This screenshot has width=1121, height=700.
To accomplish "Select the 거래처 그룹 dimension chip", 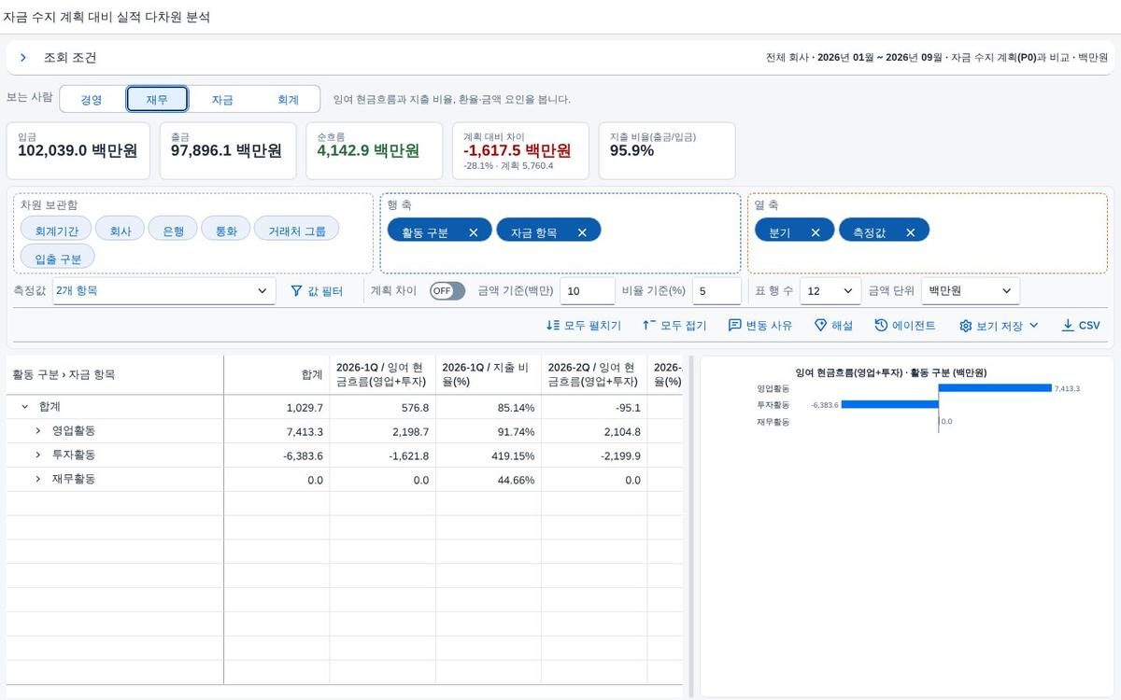I will (297, 230).
